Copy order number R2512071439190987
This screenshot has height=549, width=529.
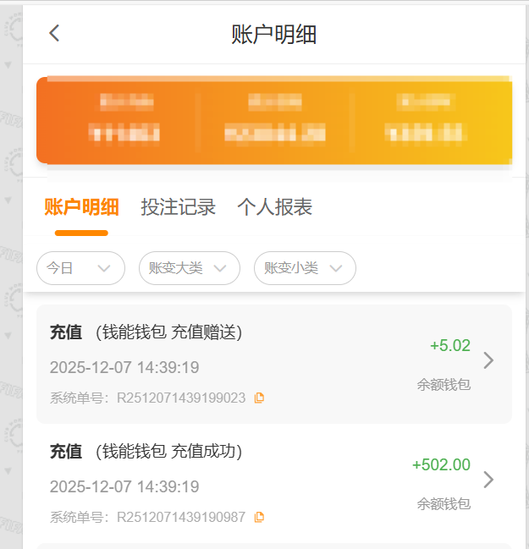[260, 517]
